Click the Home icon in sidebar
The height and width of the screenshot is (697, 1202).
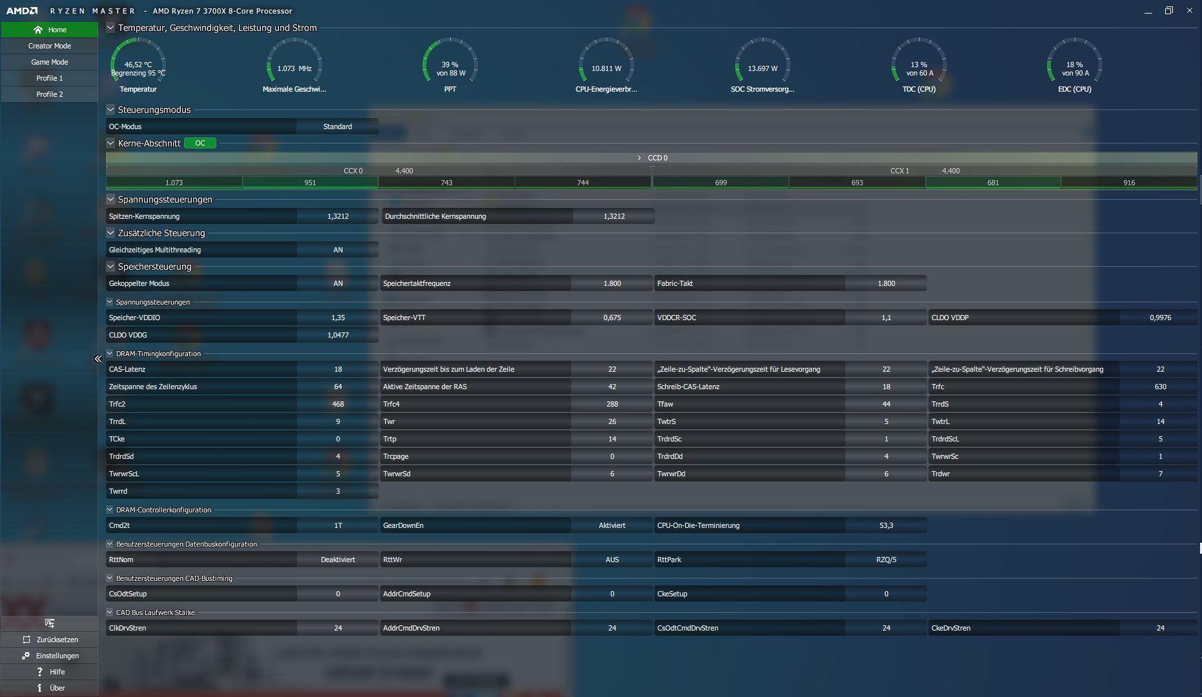(x=38, y=30)
